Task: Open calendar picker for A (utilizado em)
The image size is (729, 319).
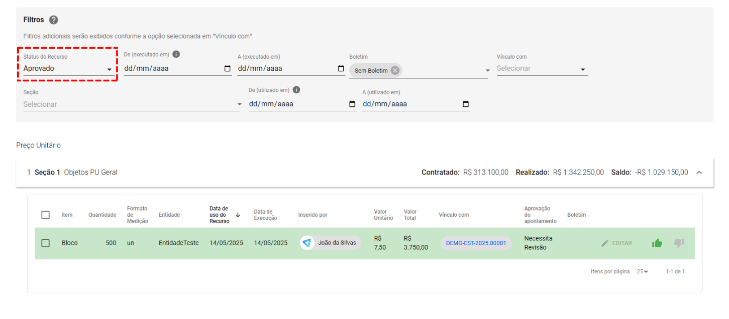Action: [466, 104]
